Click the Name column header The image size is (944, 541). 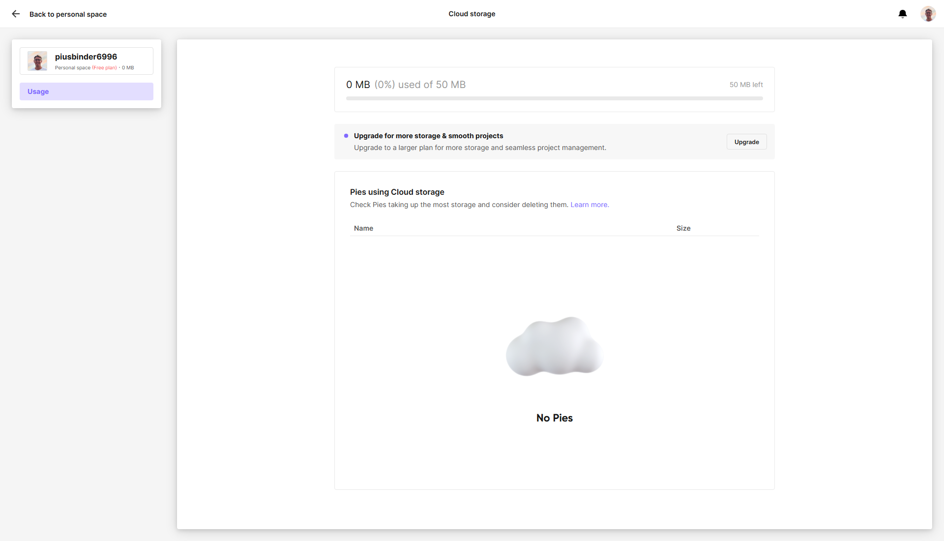coord(363,228)
